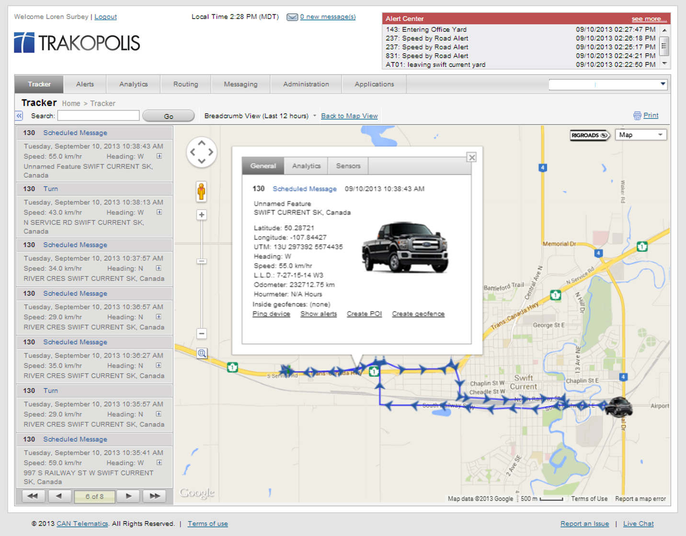This screenshot has height=536, width=686.
Task: Click the Ping device link in the popup
Action: coord(271,314)
